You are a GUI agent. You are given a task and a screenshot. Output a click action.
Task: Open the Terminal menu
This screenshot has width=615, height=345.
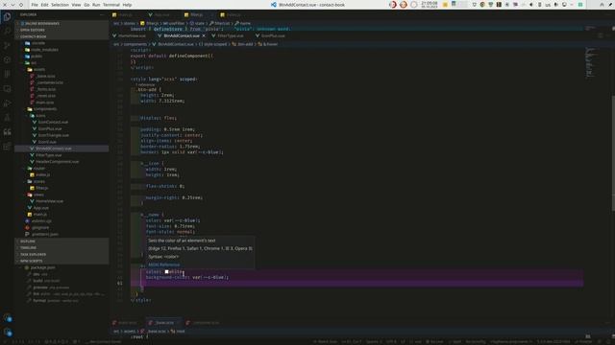point(111,5)
